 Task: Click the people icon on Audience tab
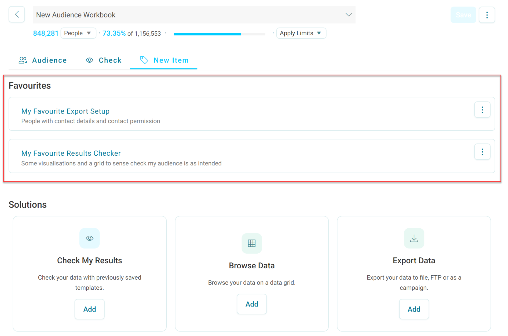pyautogui.click(x=23, y=60)
